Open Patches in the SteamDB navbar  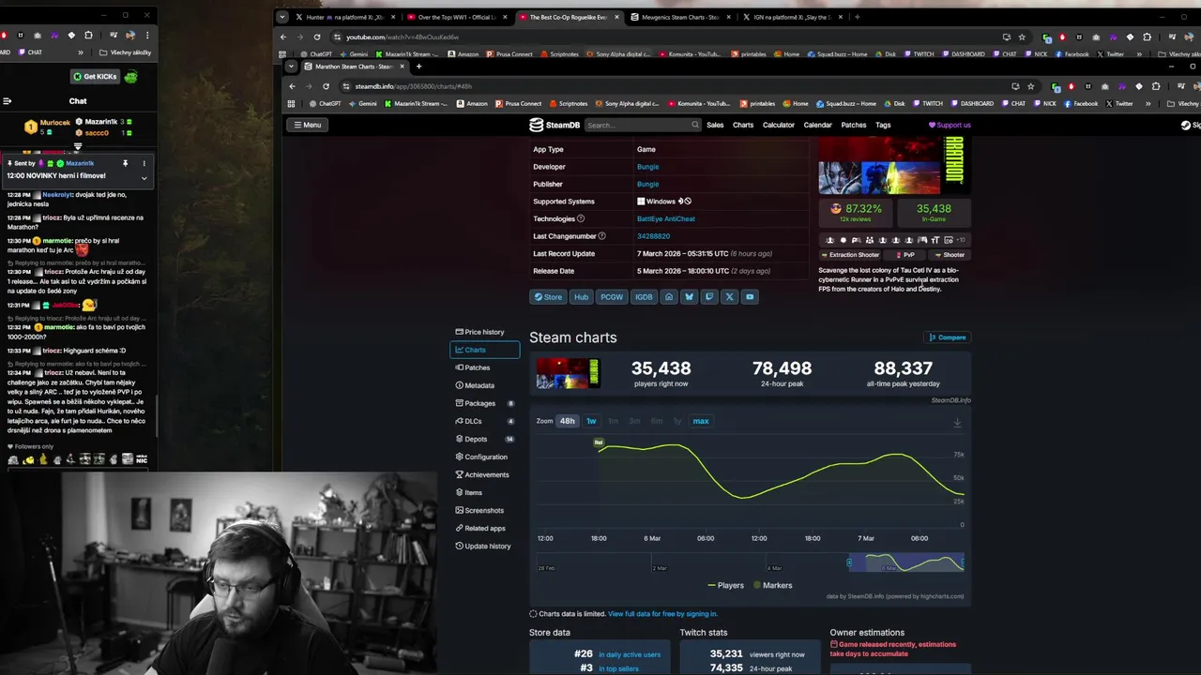click(x=854, y=125)
